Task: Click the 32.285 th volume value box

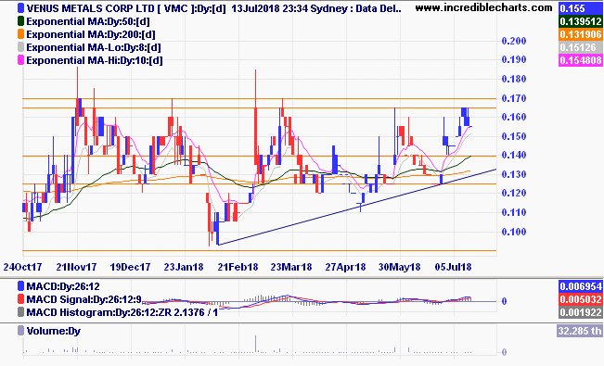Action: [580, 331]
